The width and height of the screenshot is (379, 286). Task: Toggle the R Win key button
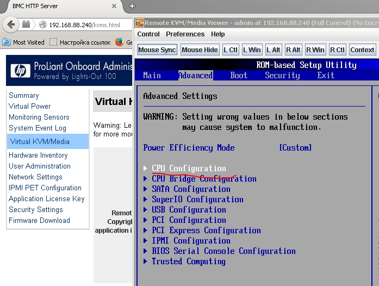pos(315,50)
